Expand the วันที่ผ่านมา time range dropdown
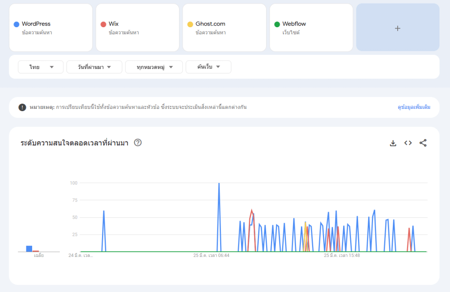450x292 pixels. [x=94, y=67]
